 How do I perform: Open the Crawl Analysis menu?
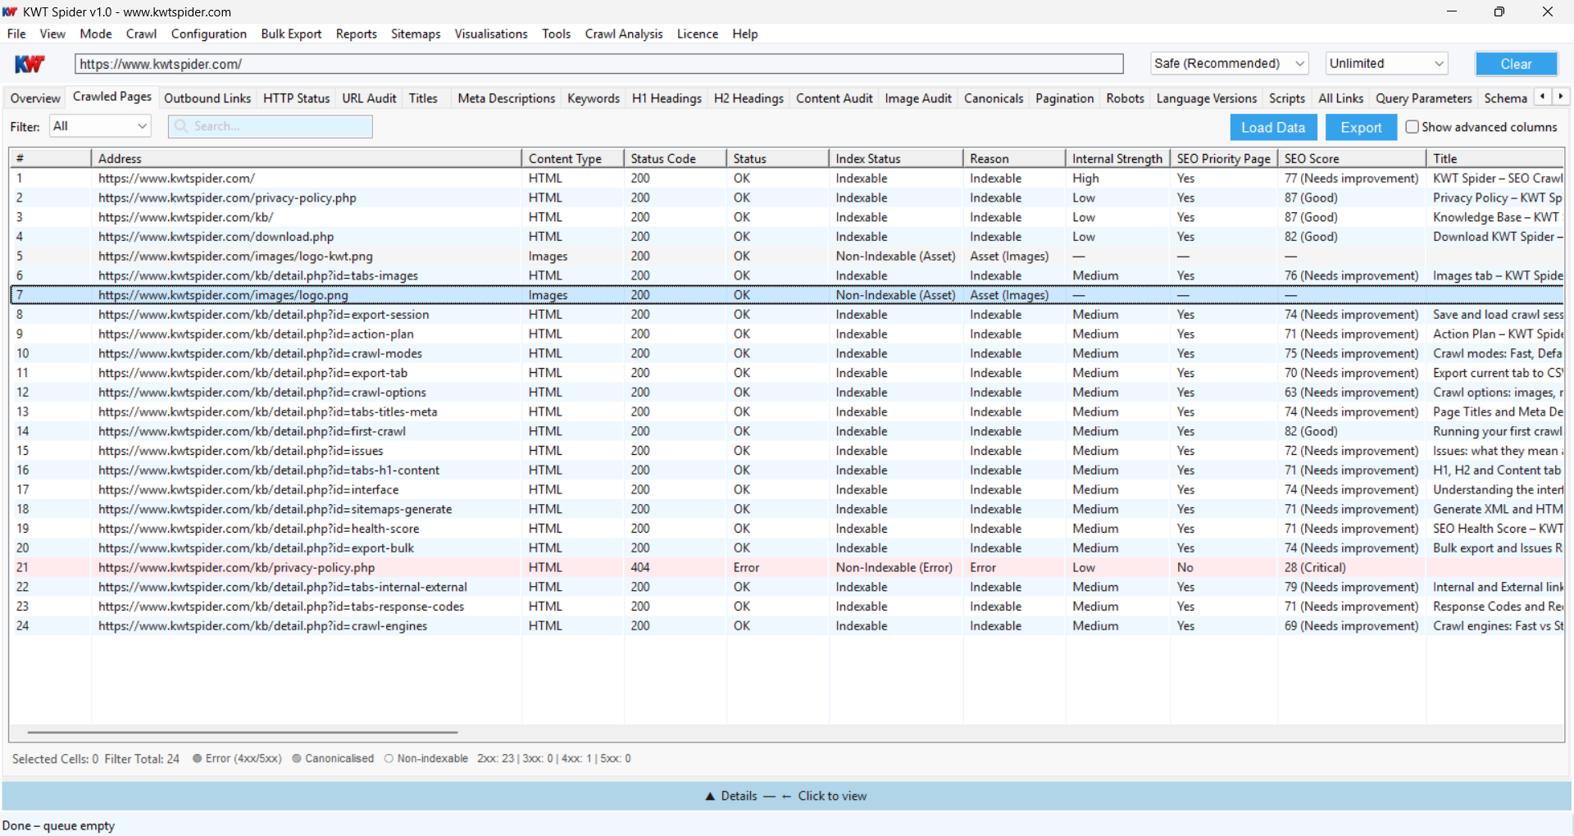click(x=623, y=34)
